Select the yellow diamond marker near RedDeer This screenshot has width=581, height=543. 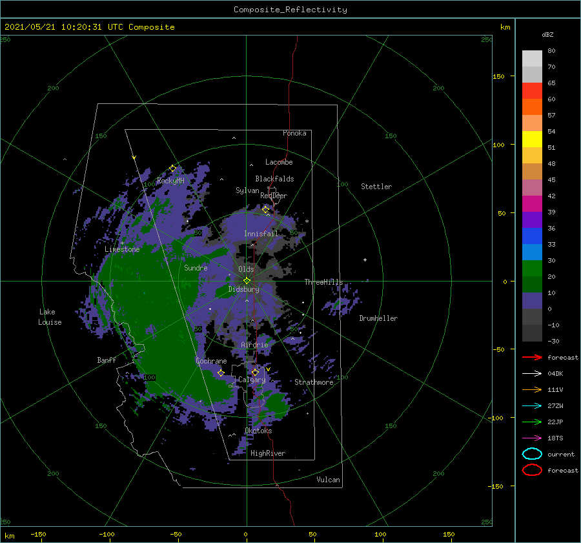[x=266, y=210]
